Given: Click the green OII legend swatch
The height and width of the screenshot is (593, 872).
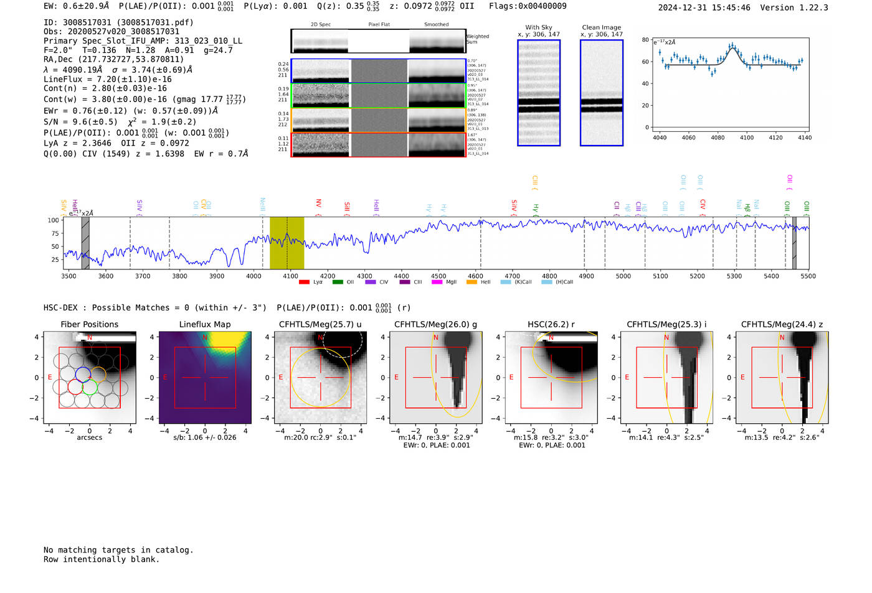Looking at the screenshot, I should click(338, 282).
